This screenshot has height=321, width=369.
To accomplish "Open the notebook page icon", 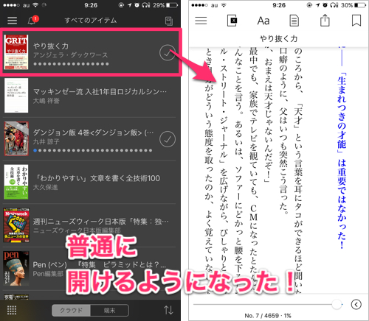I will [294, 21].
